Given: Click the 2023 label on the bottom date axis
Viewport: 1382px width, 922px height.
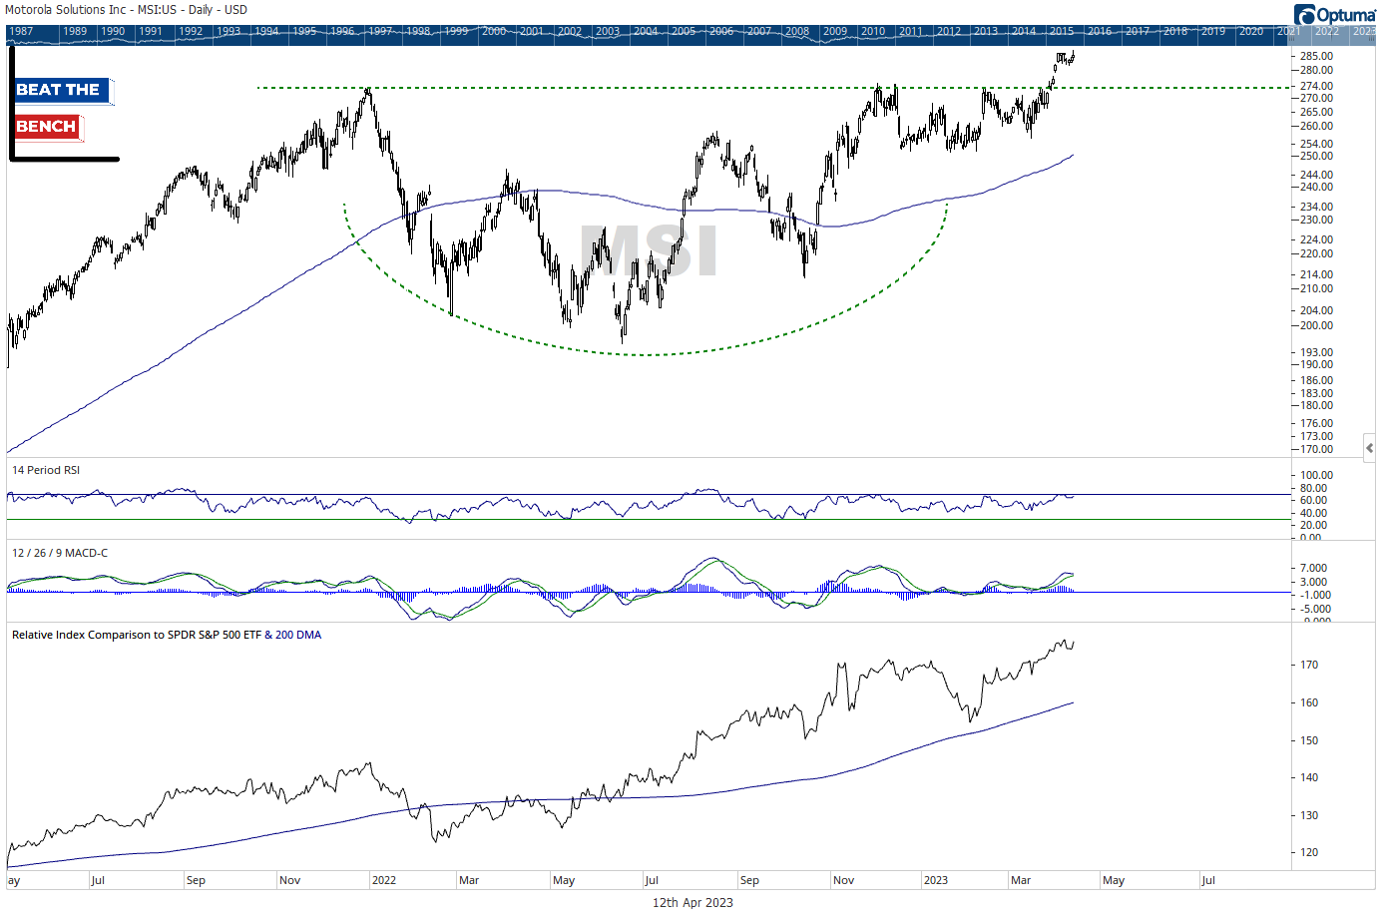Looking at the screenshot, I should tap(936, 880).
